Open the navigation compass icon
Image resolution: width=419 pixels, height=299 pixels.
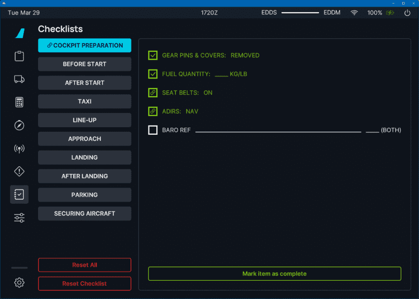point(19,125)
